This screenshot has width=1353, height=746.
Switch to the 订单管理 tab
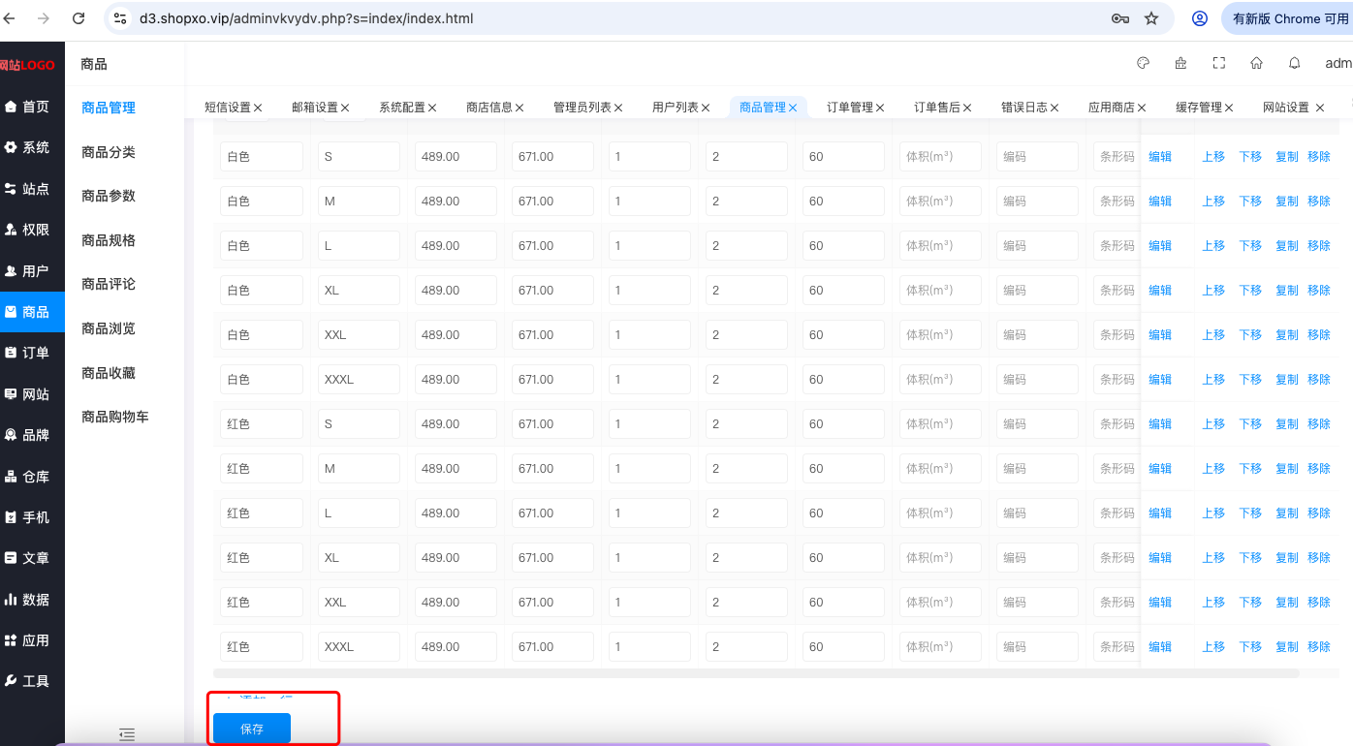point(850,108)
